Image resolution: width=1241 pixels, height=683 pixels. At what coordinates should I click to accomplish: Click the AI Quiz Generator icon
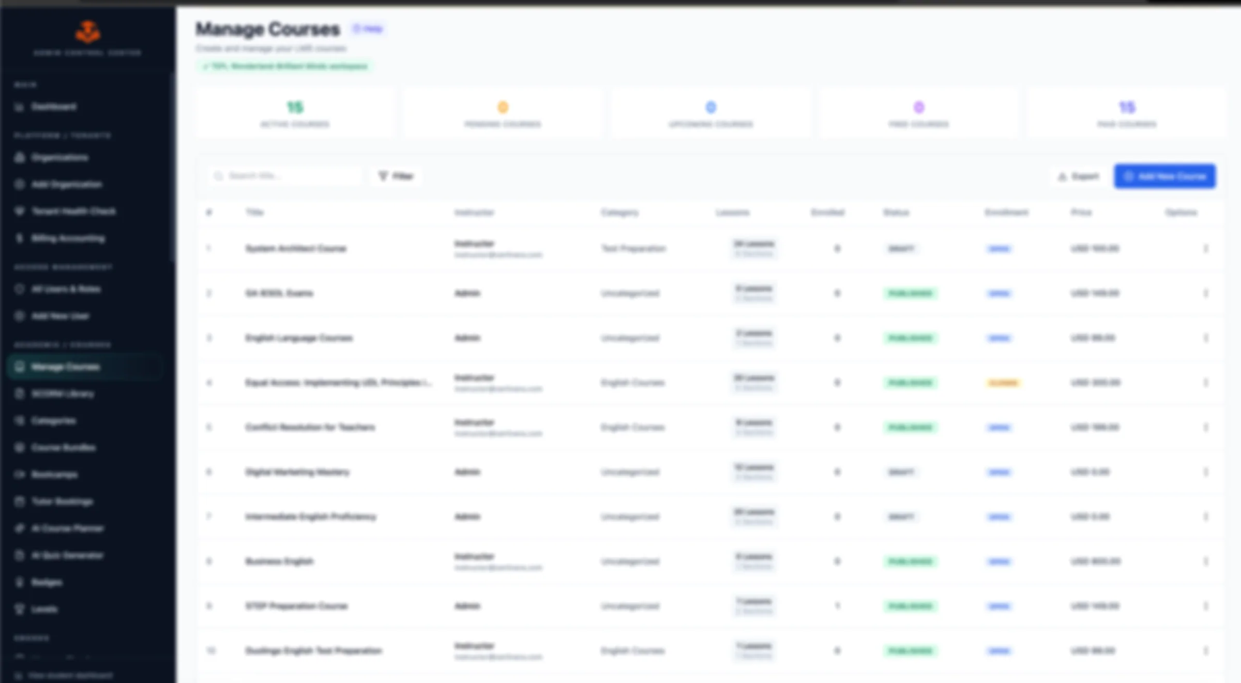[20, 555]
